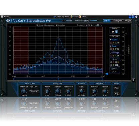Image resolution: width=139 pixels, height=126 pixels.
Task: Click slot D icon under Average
Action: click(x=118, y=56)
